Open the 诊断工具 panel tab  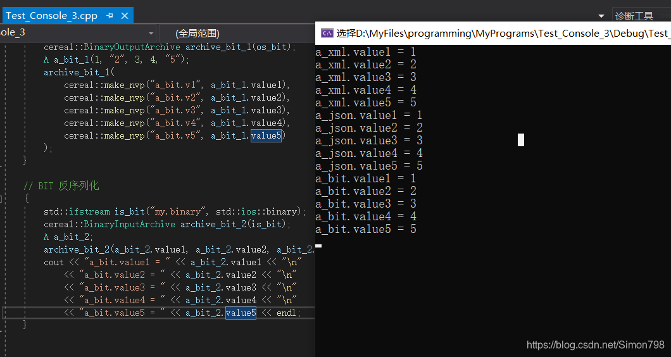tap(634, 16)
